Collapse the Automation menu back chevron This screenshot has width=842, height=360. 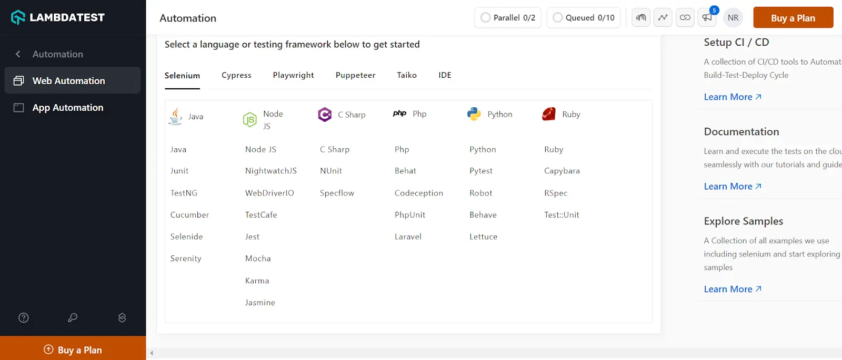(x=18, y=54)
